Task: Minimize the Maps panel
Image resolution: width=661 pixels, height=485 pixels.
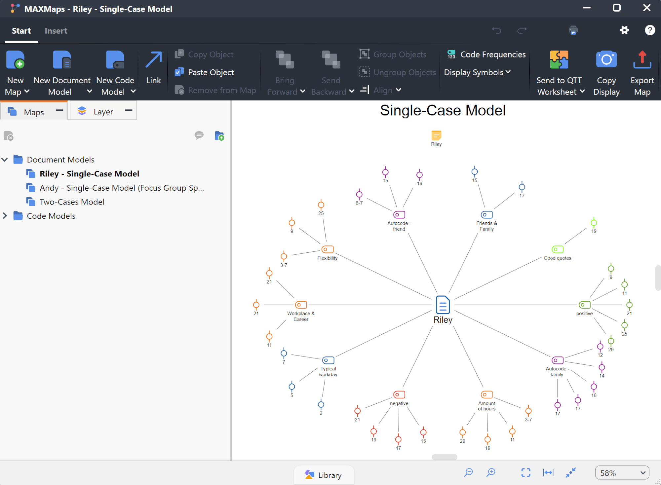Action: [x=59, y=110]
